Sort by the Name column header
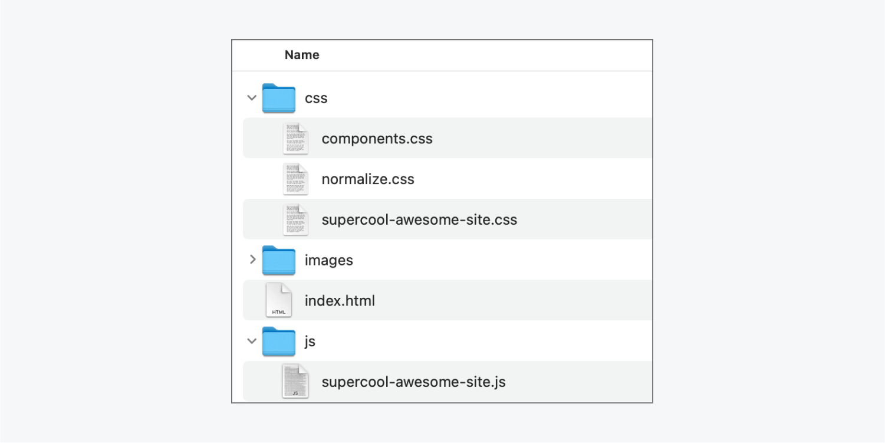 (x=302, y=55)
